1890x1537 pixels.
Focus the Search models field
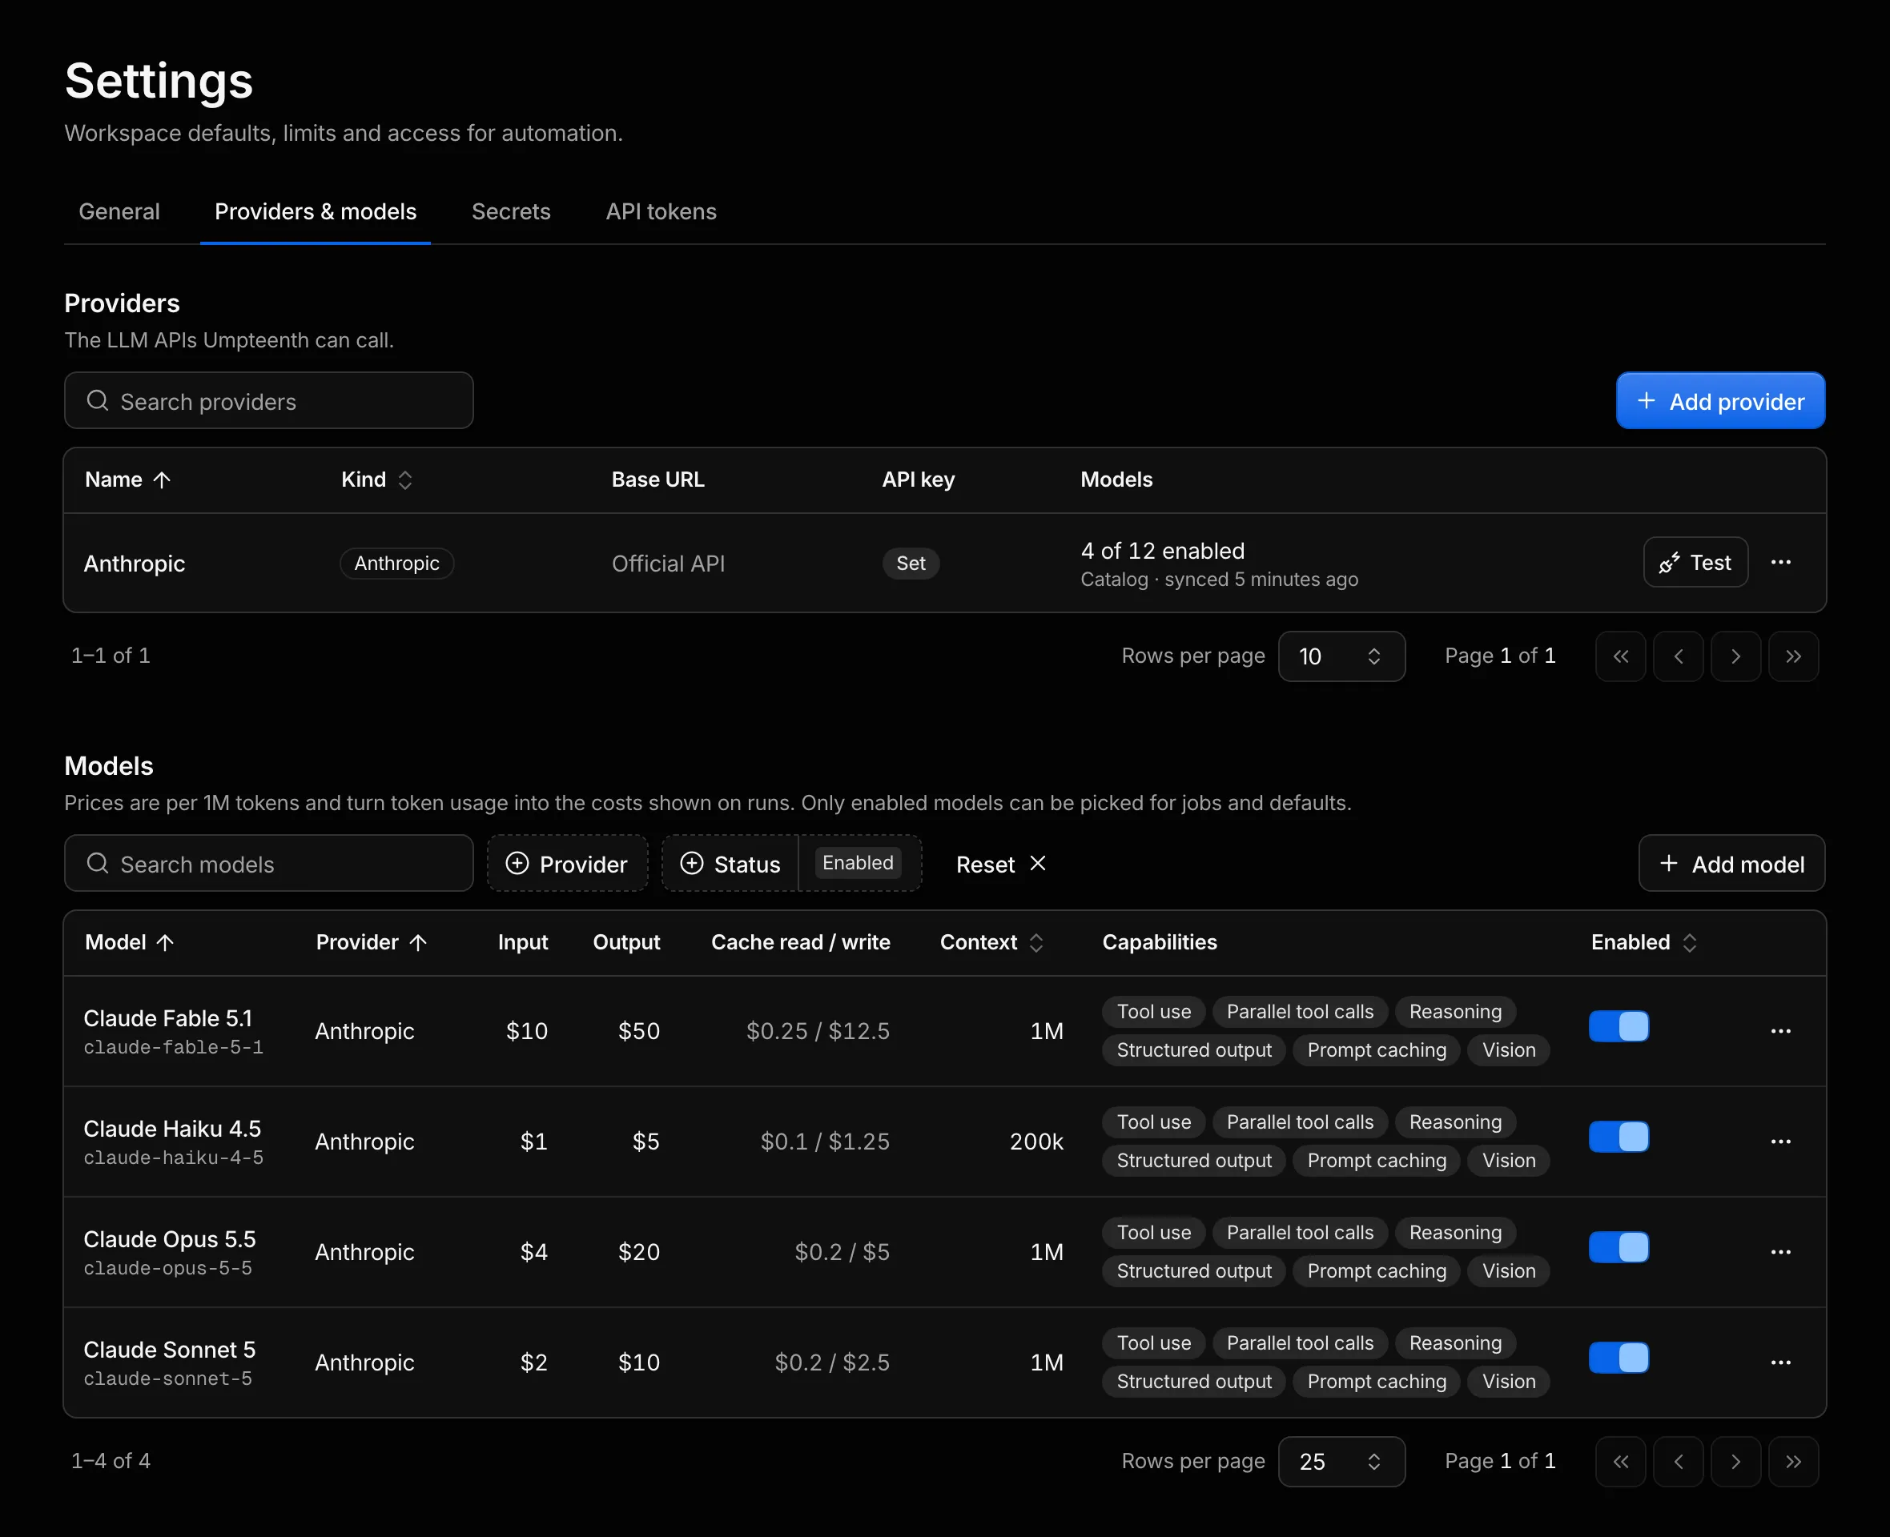click(268, 863)
